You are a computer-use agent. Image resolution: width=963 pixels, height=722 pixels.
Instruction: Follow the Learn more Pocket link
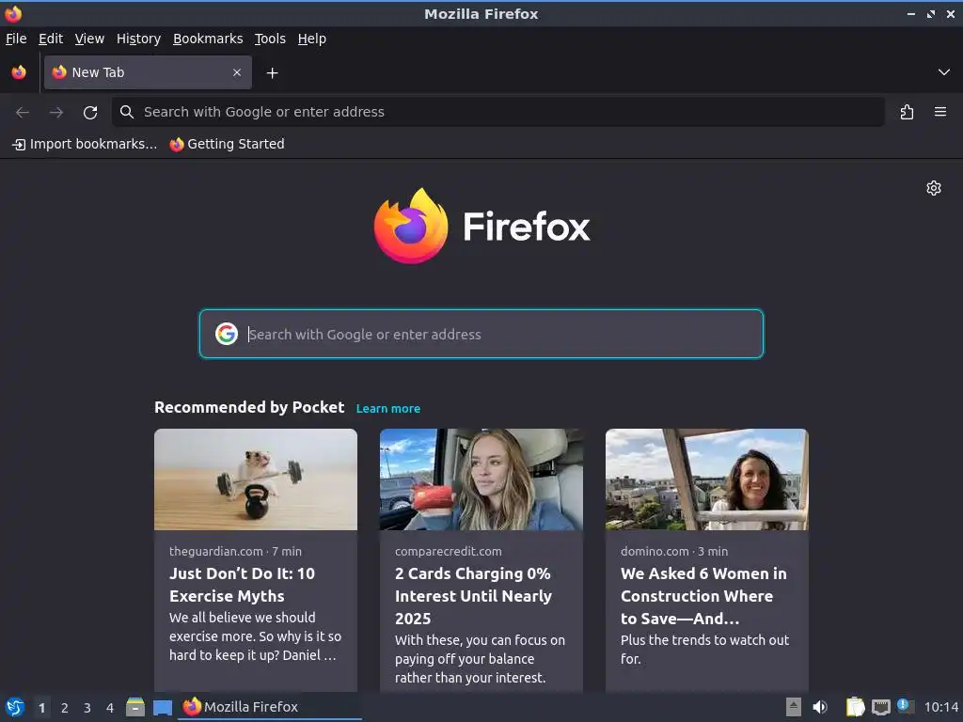388,409
